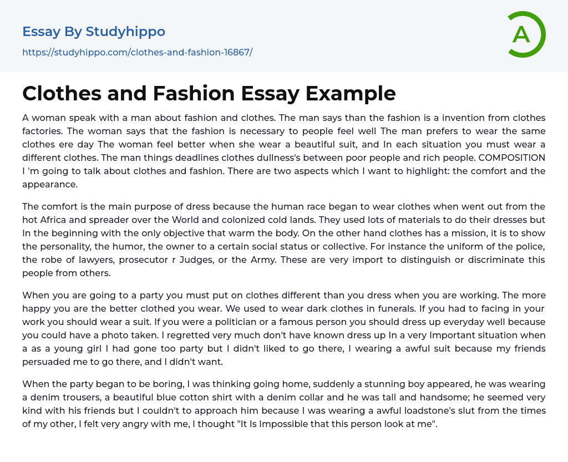
Task: Click the paragraph starting "When the party began"
Action: pos(283,404)
